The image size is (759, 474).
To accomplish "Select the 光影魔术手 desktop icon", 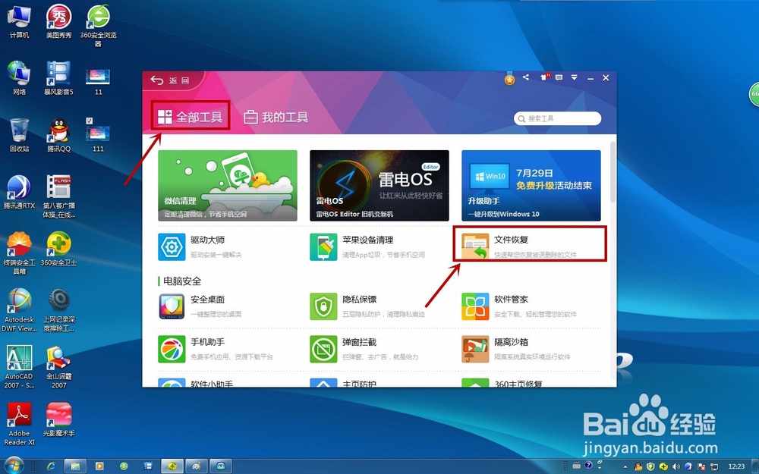I will [58, 420].
